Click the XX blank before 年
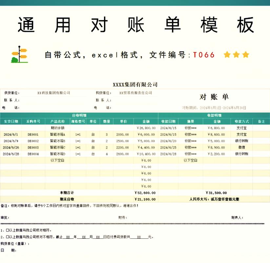The width and height of the screenshot is (270, 263). tap(68, 237)
